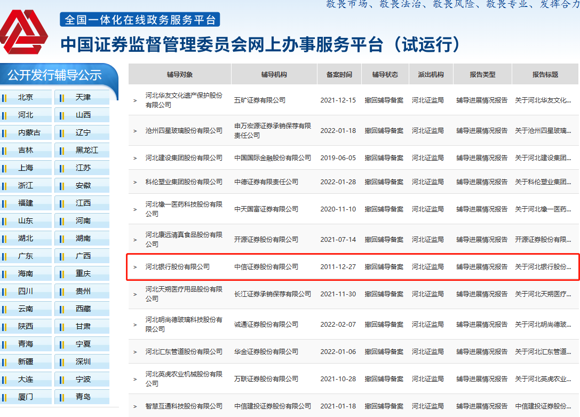
Task: Select 天津 in the region list
Action: tap(82, 97)
